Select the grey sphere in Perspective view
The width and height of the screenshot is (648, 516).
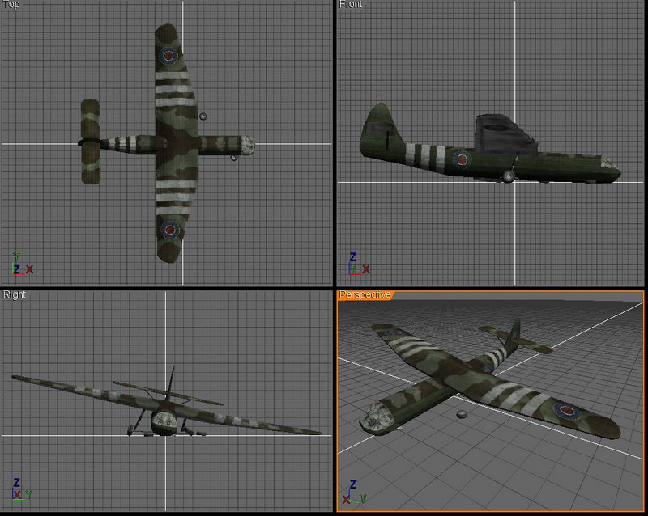463,414
